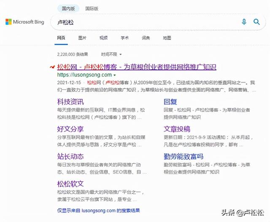Click the Microsoft Bing logo
The image size is (270, 222).
click(x=25, y=22)
